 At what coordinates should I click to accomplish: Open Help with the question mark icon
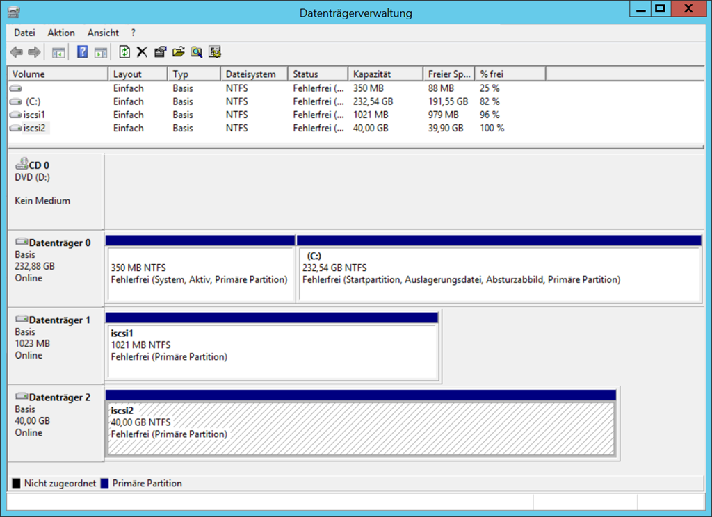click(82, 51)
